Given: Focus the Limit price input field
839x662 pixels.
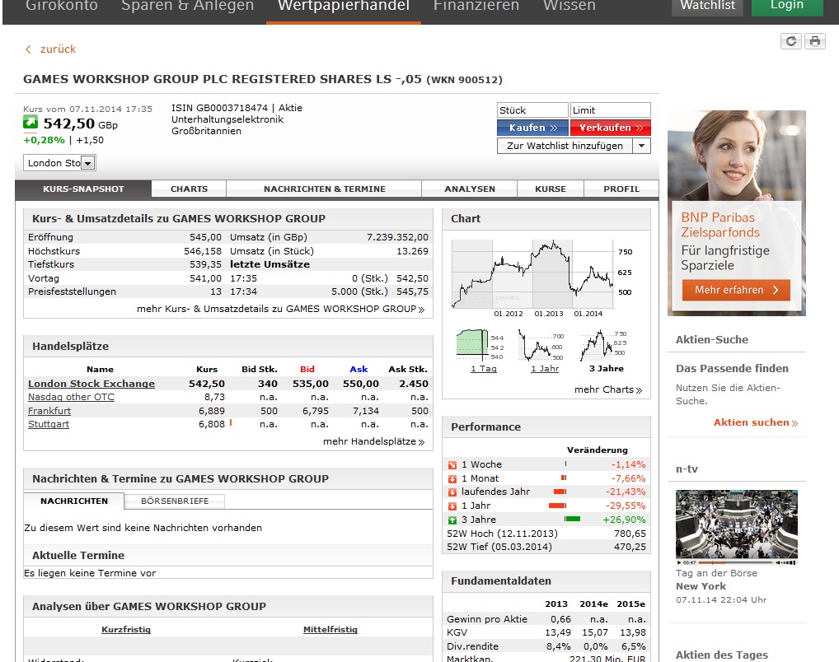Looking at the screenshot, I should point(611,110).
